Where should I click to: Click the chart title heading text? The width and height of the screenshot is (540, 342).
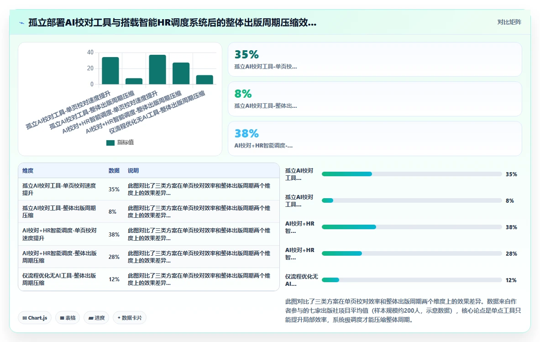172,22
